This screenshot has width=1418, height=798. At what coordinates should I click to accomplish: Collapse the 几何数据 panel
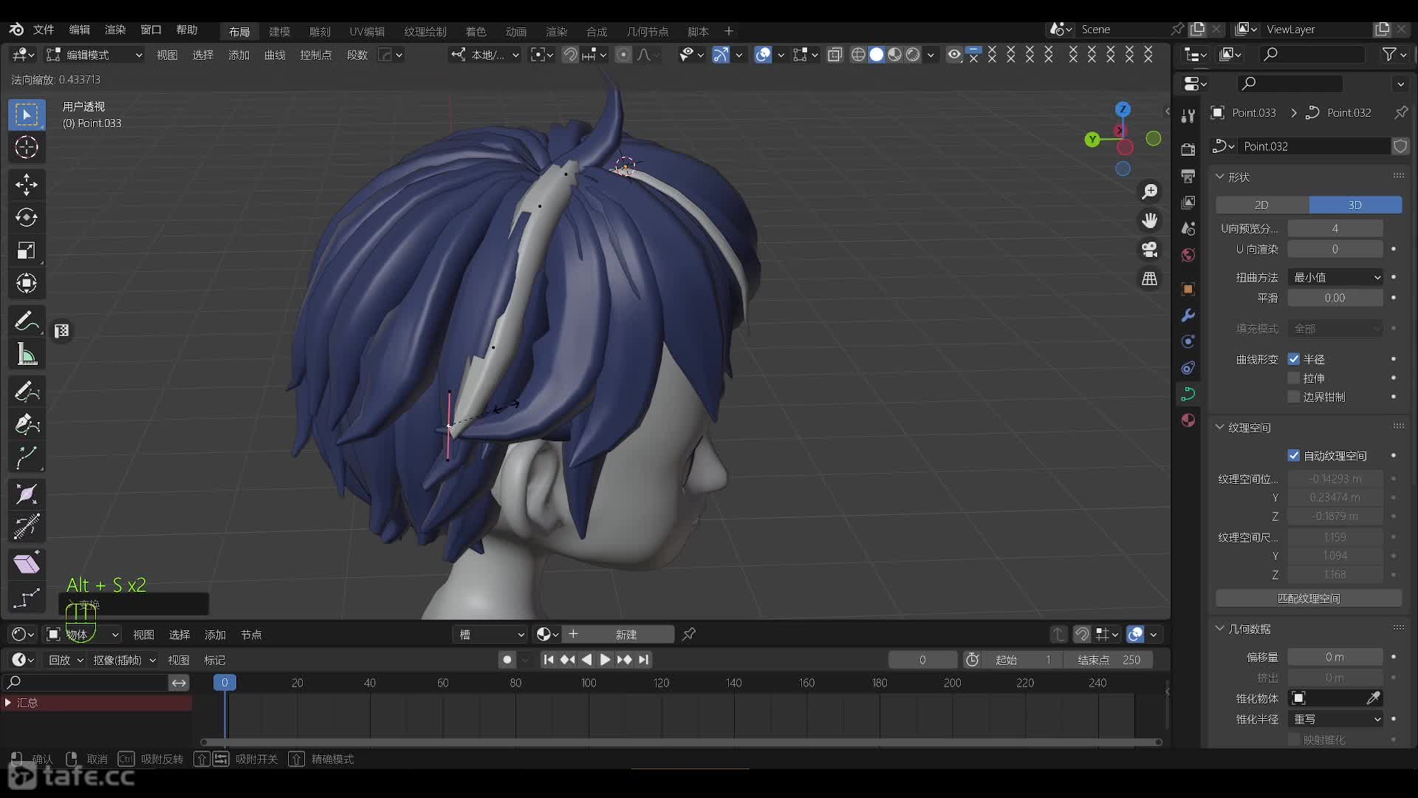pyautogui.click(x=1221, y=629)
